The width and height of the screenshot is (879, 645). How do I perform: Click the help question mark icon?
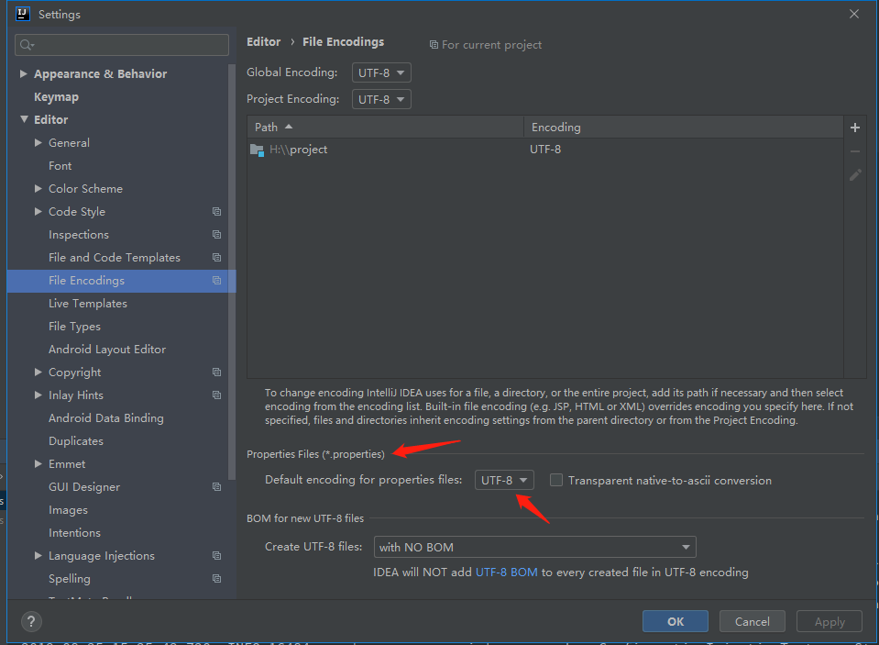click(31, 621)
